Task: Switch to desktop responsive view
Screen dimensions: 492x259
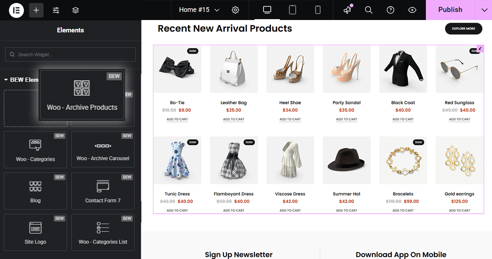Action: click(x=267, y=10)
